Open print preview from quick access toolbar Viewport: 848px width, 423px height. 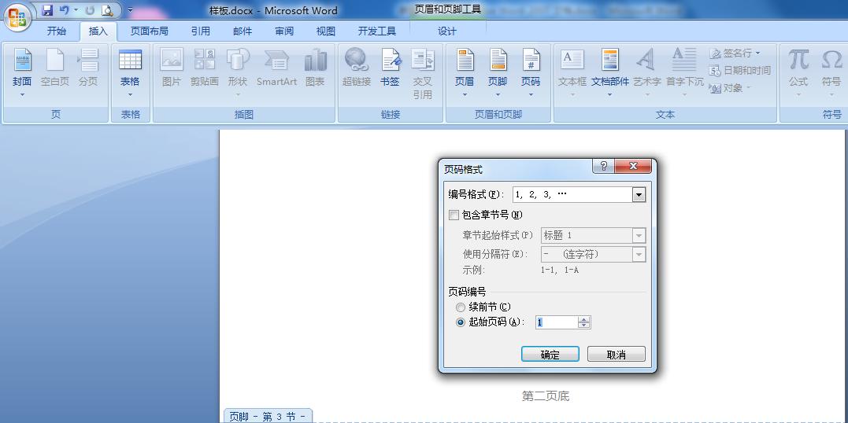(x=106, y=9)
